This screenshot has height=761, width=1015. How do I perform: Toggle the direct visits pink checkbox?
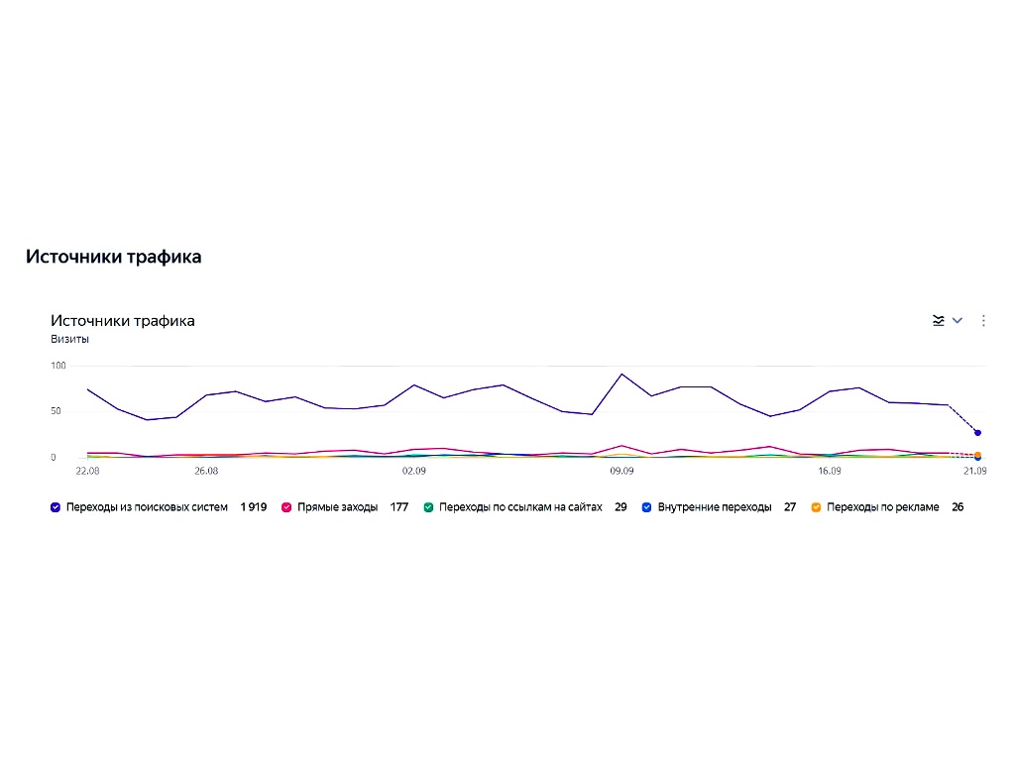pyautogui.click(x=286, y=507)
